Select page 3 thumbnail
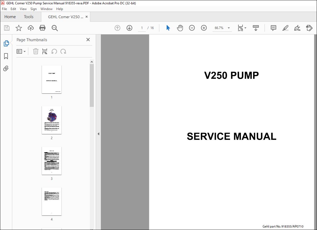317x230 pixels. pos(52,161)
